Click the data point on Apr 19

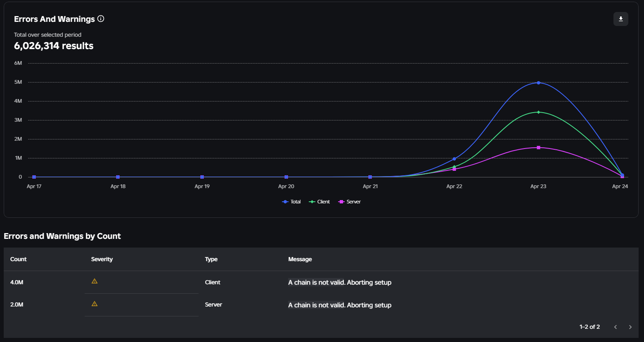[202, 177]
